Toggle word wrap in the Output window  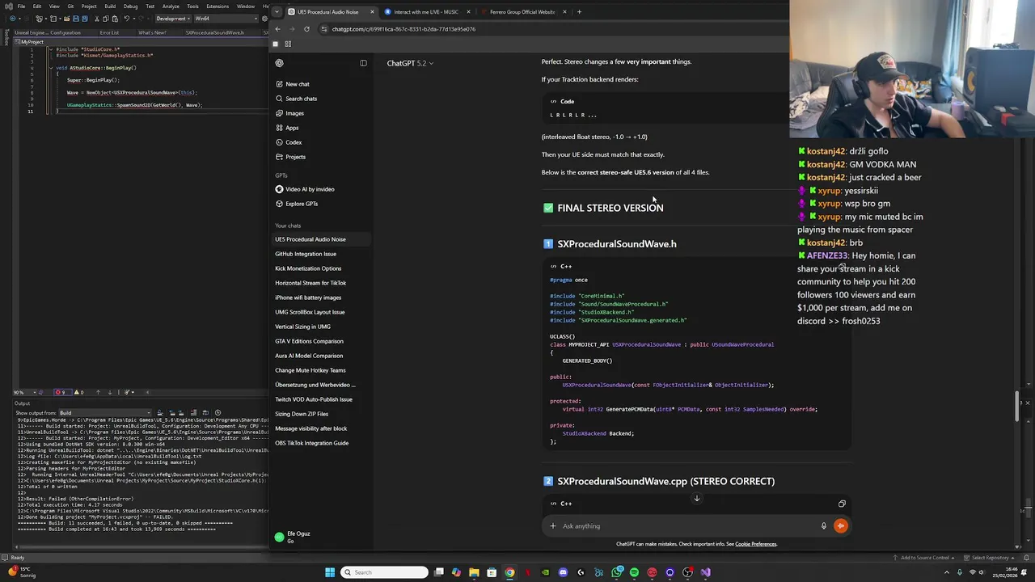206,413
